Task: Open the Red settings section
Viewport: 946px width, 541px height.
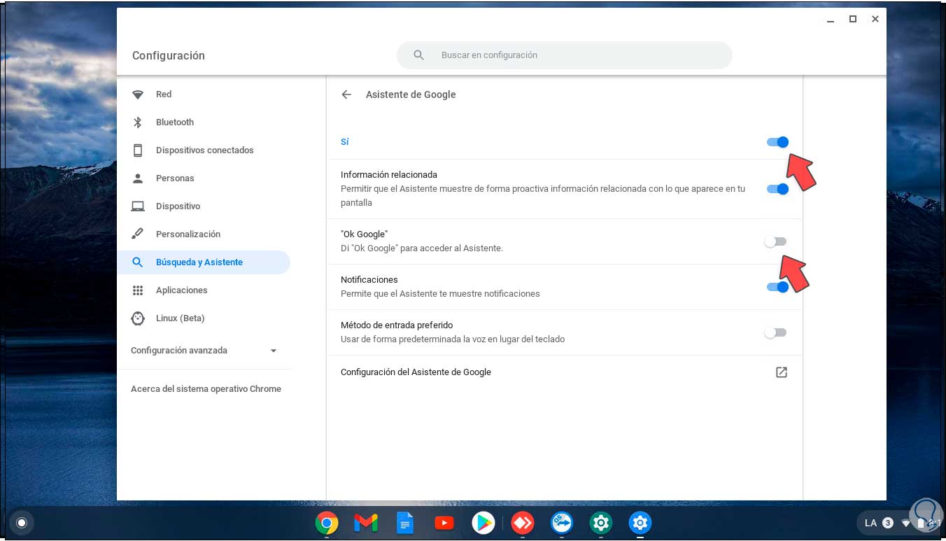Action: click(204, 94)
